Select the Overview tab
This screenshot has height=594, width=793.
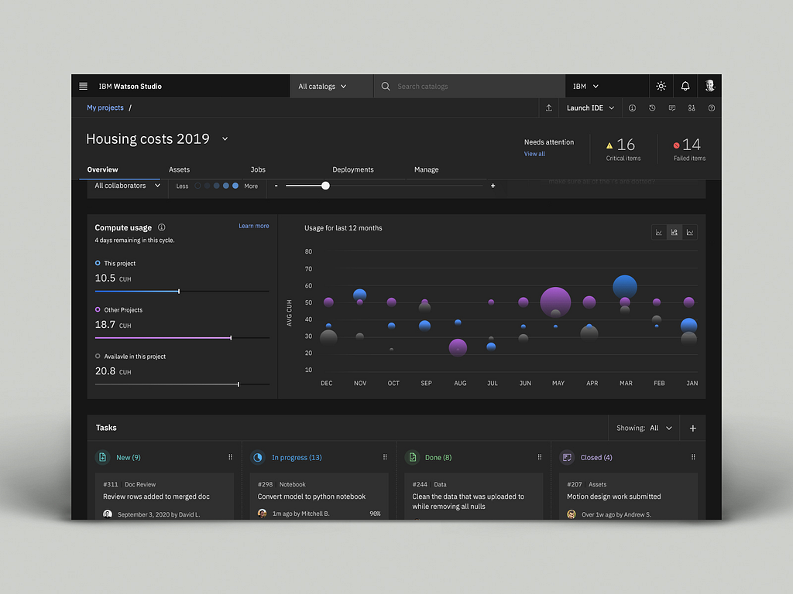pyautogui.click(x=103, y=169)
